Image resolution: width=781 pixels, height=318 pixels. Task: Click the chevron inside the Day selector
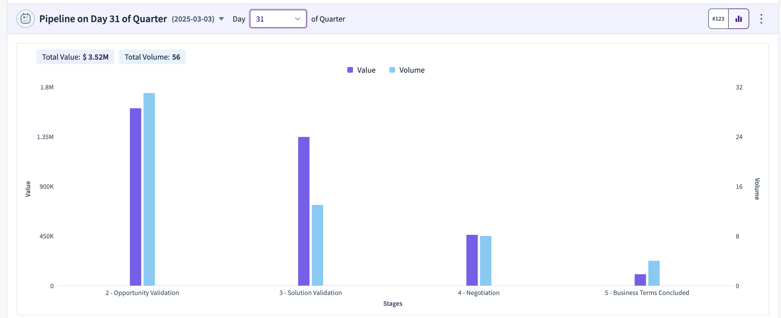298,19
